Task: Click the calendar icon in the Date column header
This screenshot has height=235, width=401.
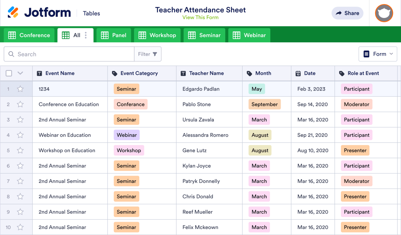Action: (297, 73)
